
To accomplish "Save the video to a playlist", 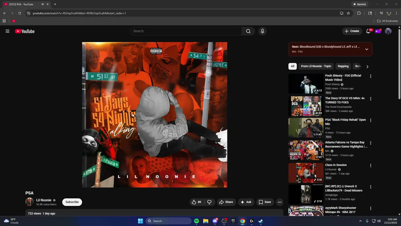I will click(265, 202).
